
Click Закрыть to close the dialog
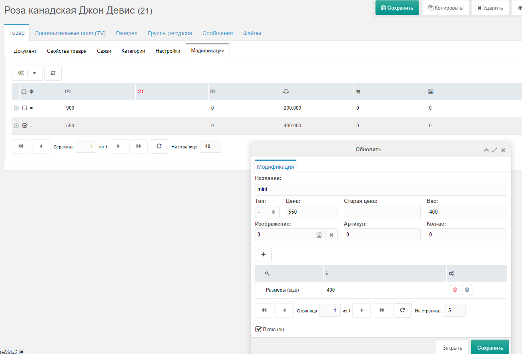coord(452,348)
